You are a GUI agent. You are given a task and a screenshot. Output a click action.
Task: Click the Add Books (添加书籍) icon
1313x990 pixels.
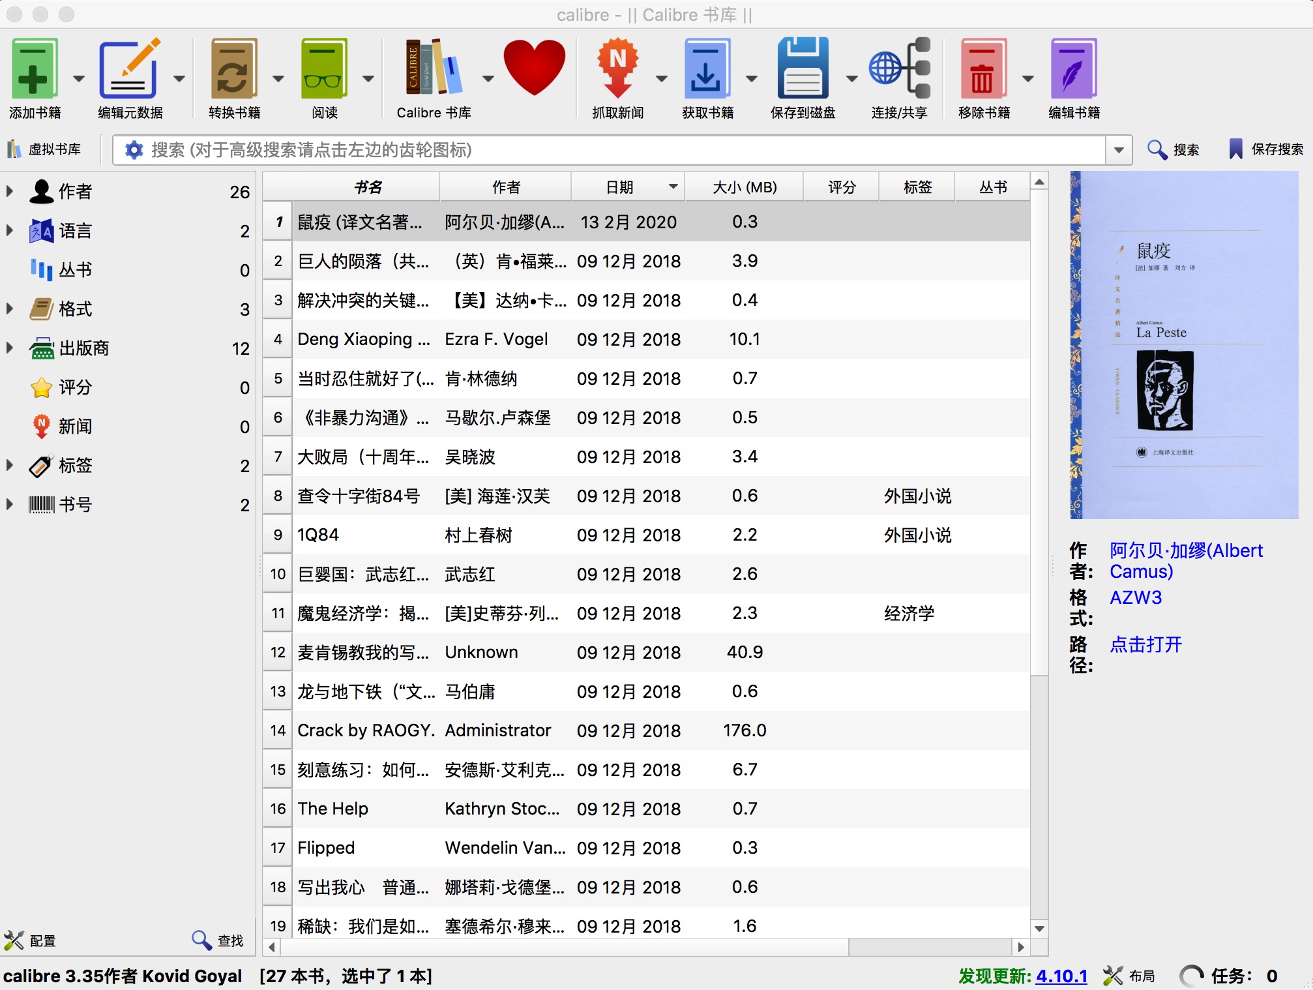34,69
